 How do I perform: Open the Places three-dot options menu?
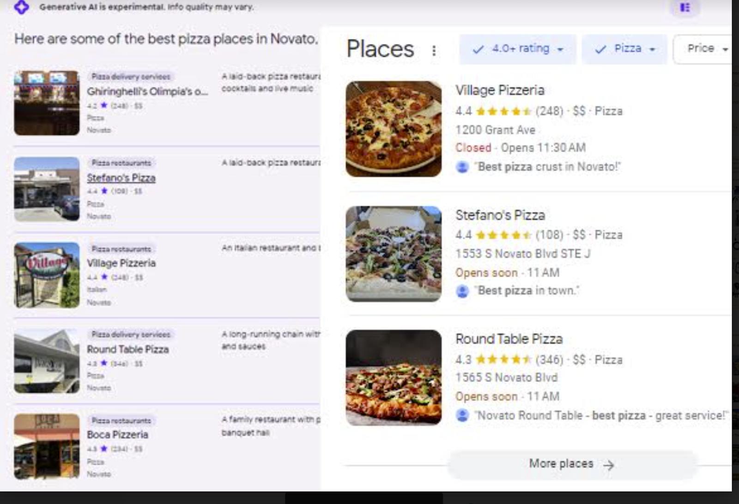click(x=434, y=50)
